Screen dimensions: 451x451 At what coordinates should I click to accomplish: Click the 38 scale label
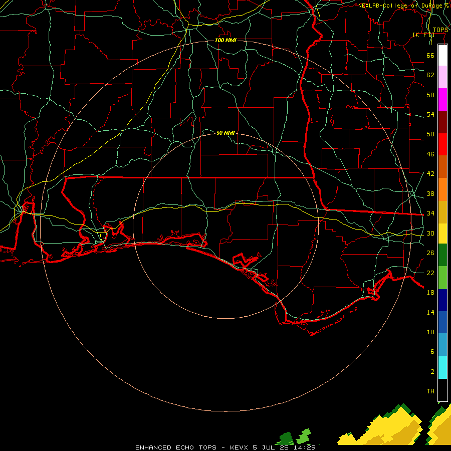(x=430, y=193)
